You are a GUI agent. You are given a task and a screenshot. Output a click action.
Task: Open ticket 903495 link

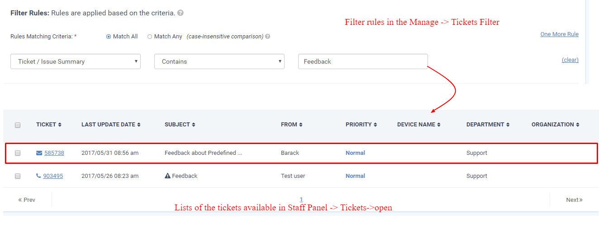click(53, 176)
